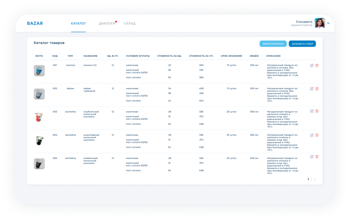Delete product 004 шоколадный молочный коктейль
This screenshot has height=221, width=350.
coord(317,135)
